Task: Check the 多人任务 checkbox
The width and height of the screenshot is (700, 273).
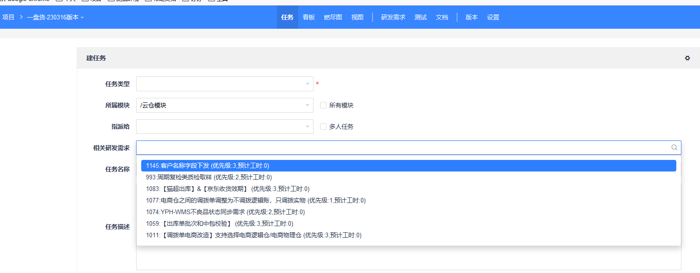Action: click(x=323, y=127)
